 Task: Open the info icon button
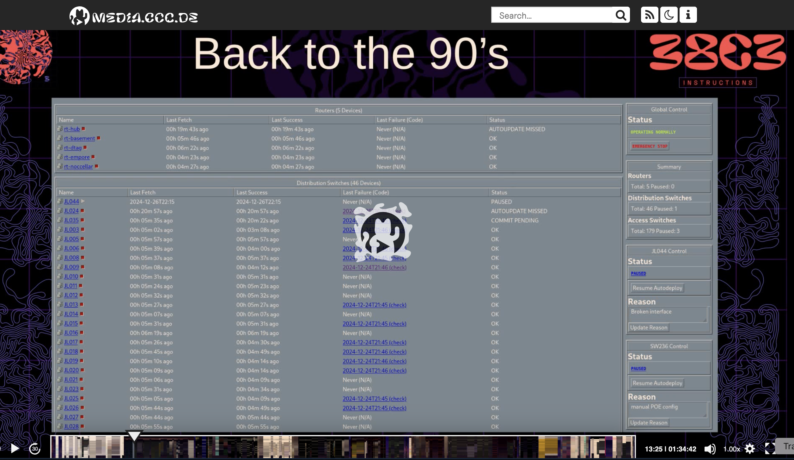pos(688,15)
